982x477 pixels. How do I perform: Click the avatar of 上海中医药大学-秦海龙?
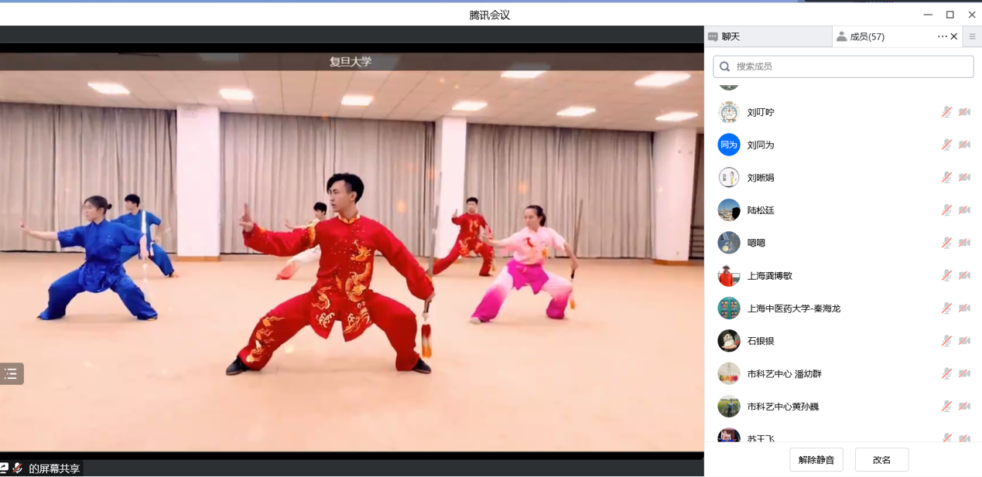(x=728, y=308)
